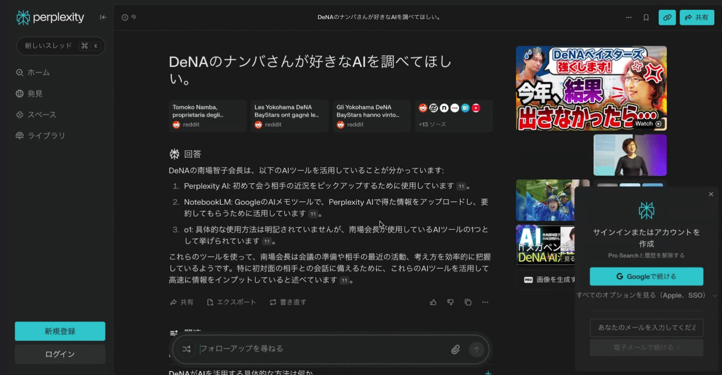Go to 発見 in the sidebar
Viewport: 722px width, 375px height.
point(29,94)
